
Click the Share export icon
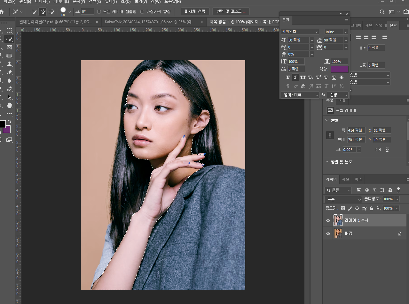(x=406, y=12)
